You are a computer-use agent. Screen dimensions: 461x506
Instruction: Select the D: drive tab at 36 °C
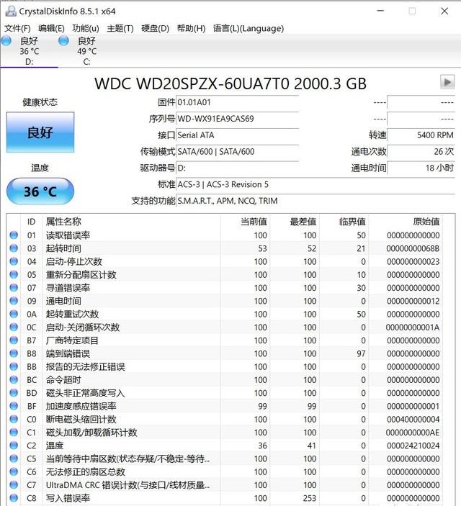[29, 51]
